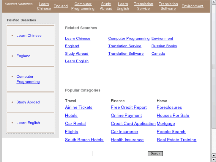This screenshot has width=216, height=162.
Task: Open the Canada link
Action: (x=158, y=54)
